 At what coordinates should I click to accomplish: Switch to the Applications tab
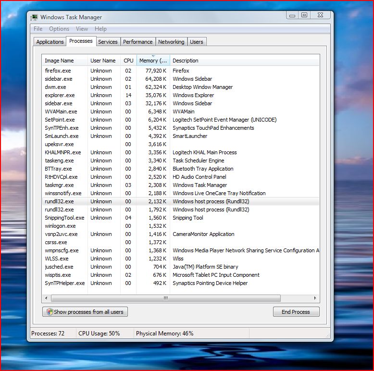(50, 42)
